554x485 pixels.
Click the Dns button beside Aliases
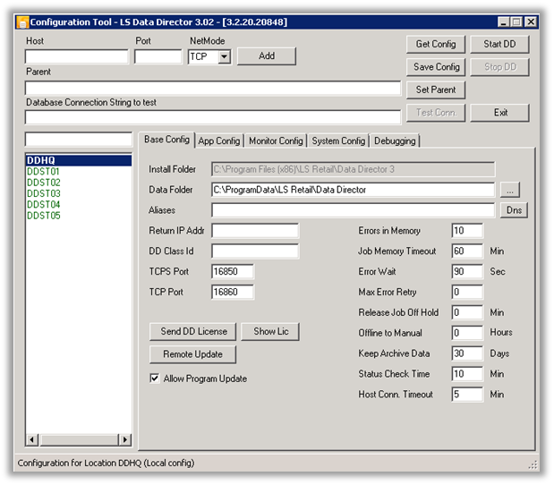[x=514, y=210]
